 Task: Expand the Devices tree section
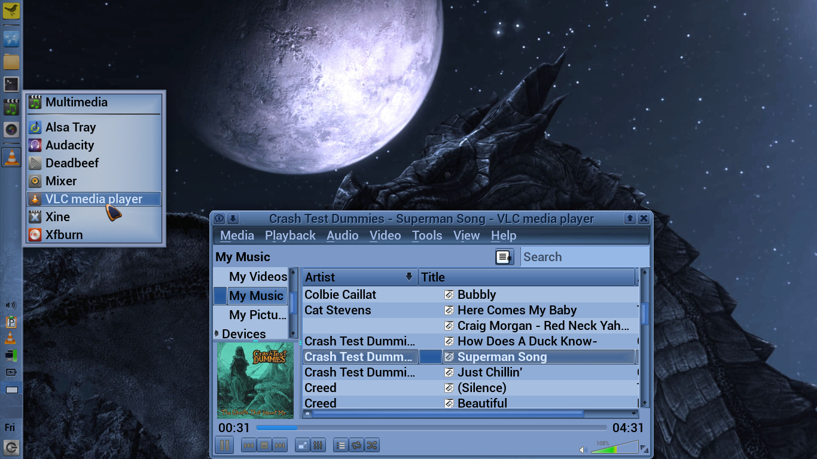click(217, 333)
